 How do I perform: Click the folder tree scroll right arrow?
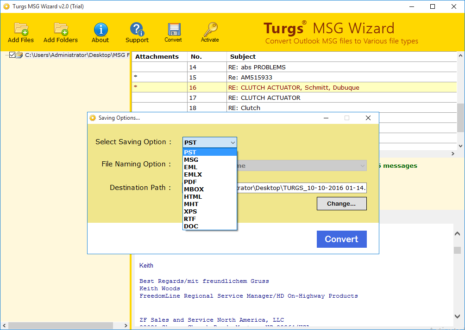(126, 325)
